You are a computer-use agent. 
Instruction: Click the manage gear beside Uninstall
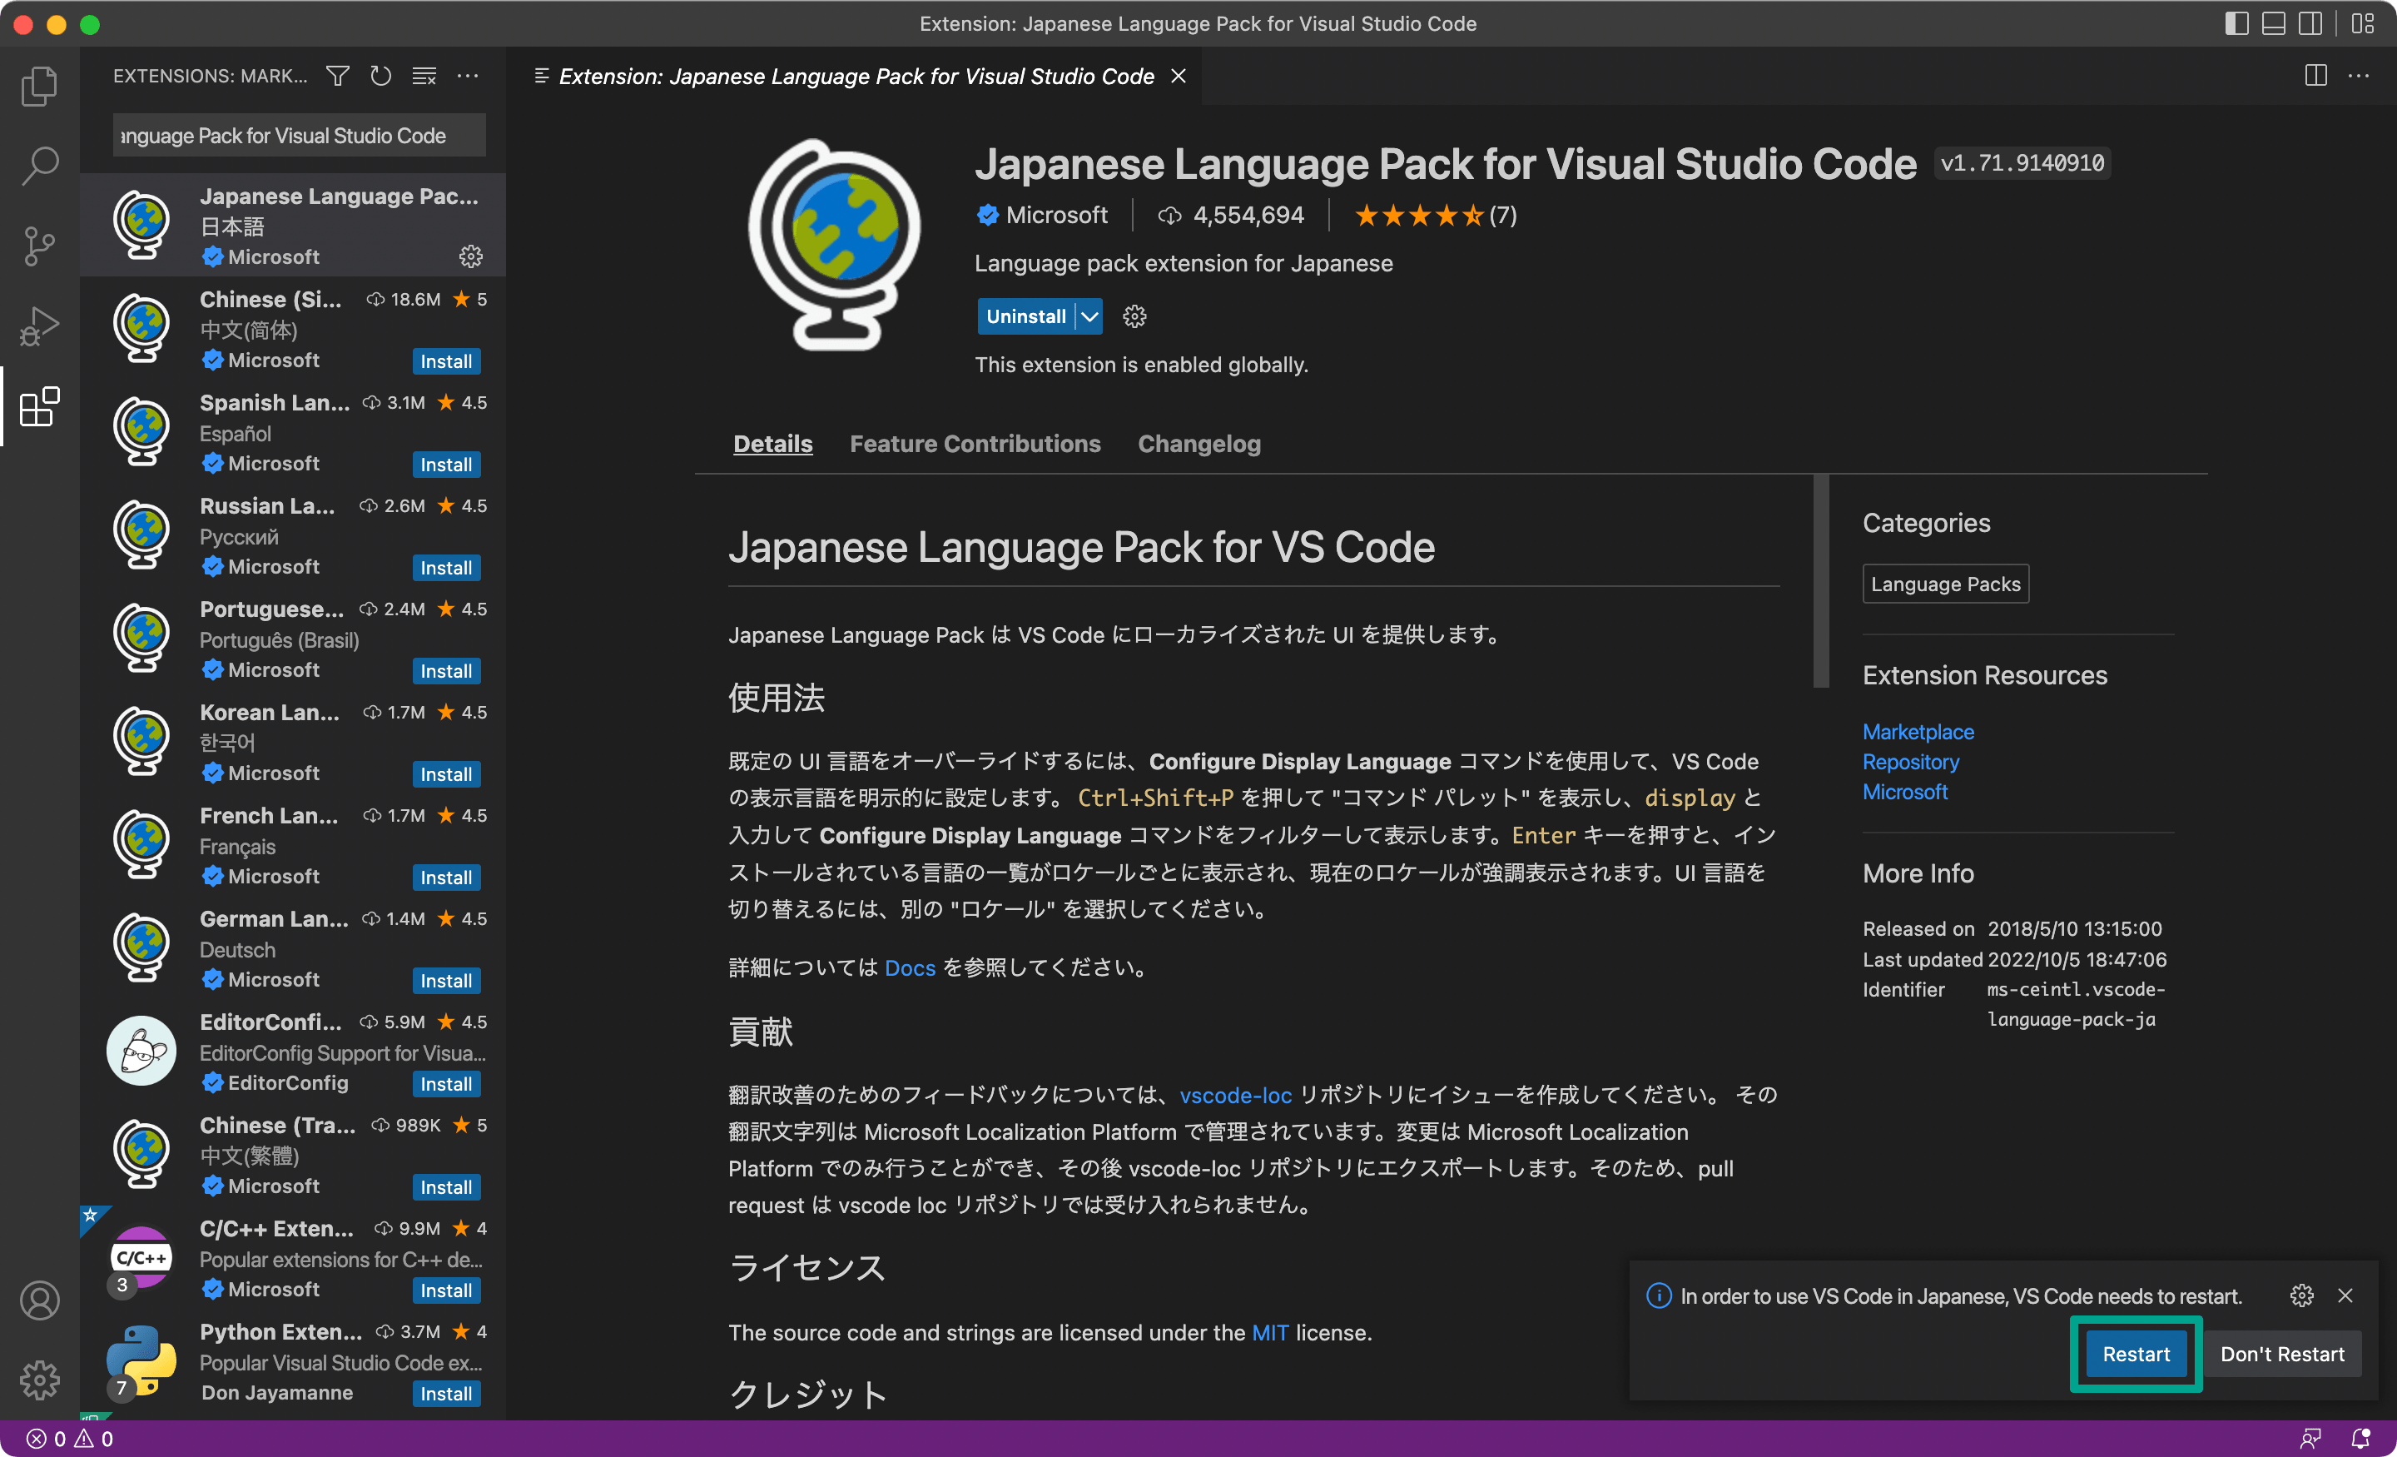click(x=1134, y=316)
